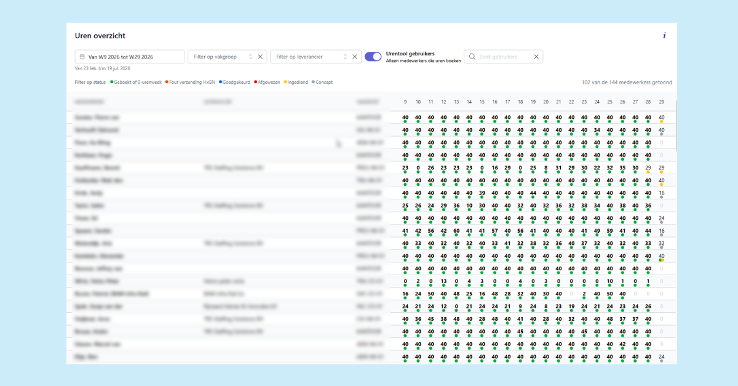The width and height of the screenshot is (738, 386).
Task: Open the 'Van W9 2026 tot W29 2026' date picker
Action: (130, 57)
